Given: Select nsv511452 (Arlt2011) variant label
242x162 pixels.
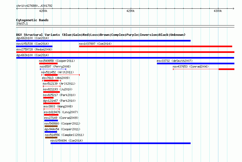Looking at the screenshot, I should click(x=57, y=72).
